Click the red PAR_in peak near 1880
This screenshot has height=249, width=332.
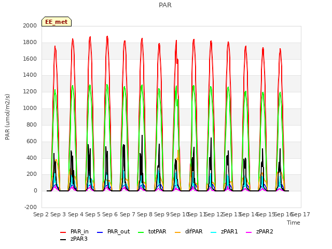click(107, 36)
